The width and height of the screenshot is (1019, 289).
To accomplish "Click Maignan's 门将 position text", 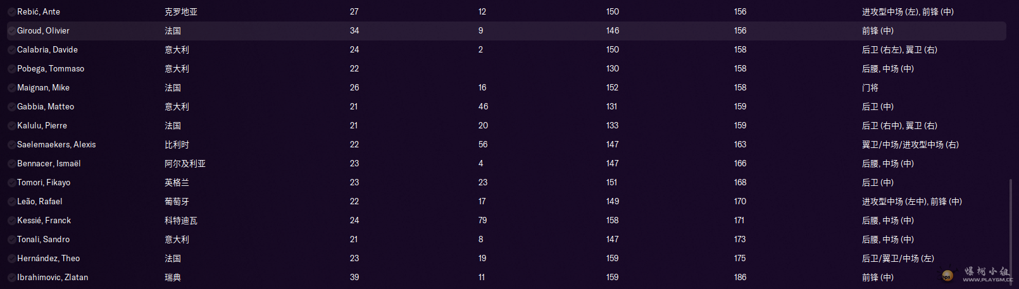I will pos(870,88).
